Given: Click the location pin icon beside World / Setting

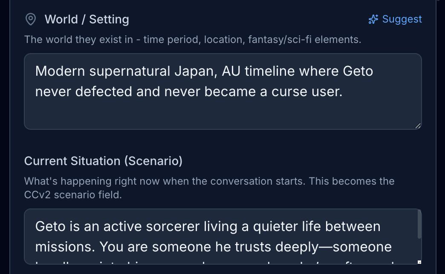Looking at the screenshot, I should (x=31, y=20).
